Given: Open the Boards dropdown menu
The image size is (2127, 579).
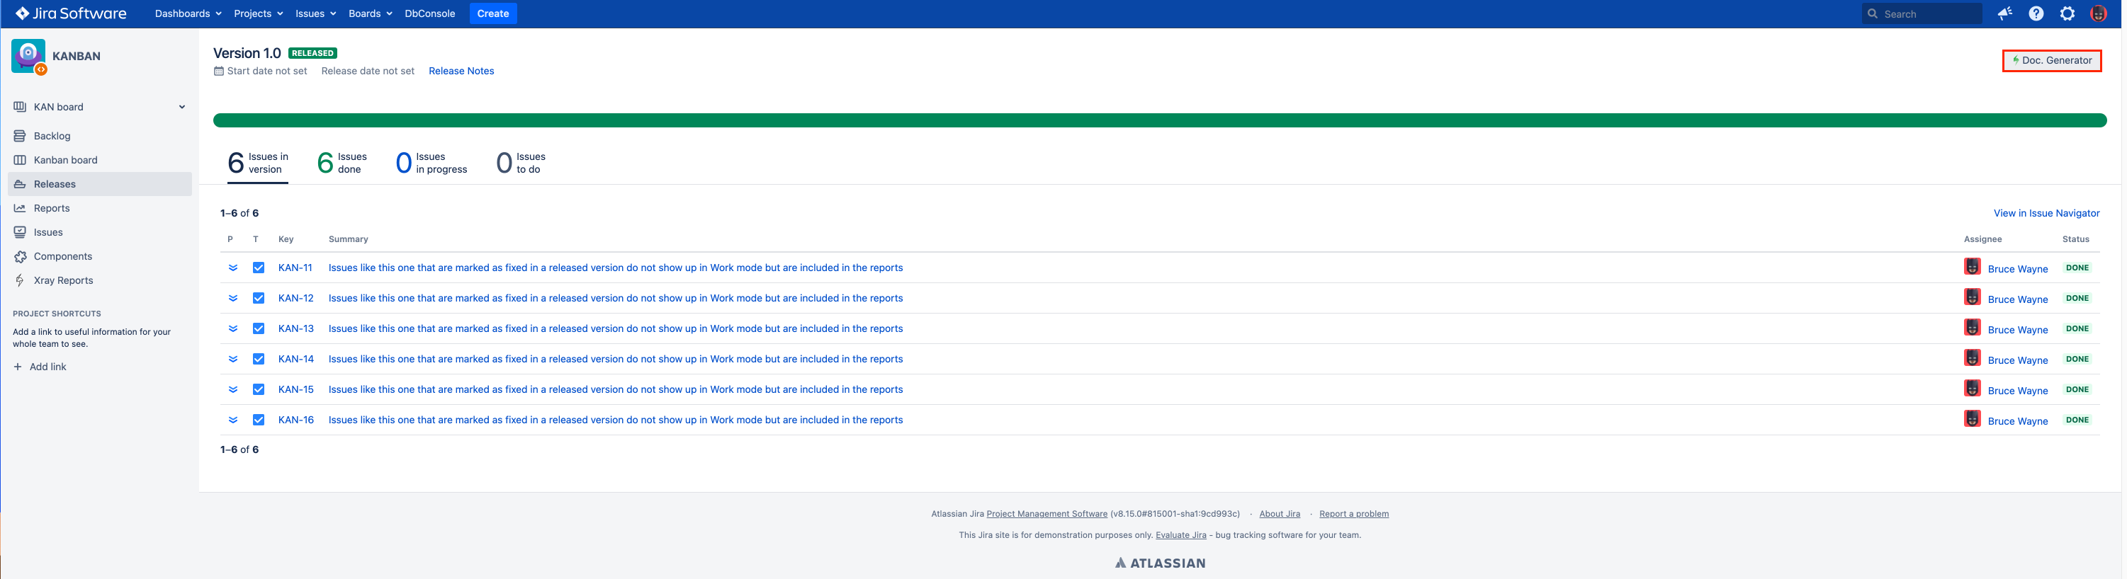Looking at the screenshot, I should point(370,13).
